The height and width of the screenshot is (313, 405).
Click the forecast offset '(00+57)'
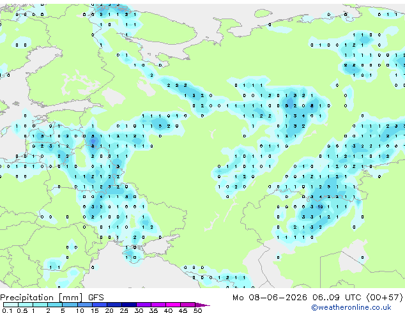point(385,298)
